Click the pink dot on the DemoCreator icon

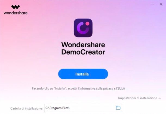[87, 24]
